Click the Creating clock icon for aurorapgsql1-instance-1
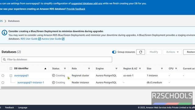The image size is (195, 110). click(x=54, y=82)
